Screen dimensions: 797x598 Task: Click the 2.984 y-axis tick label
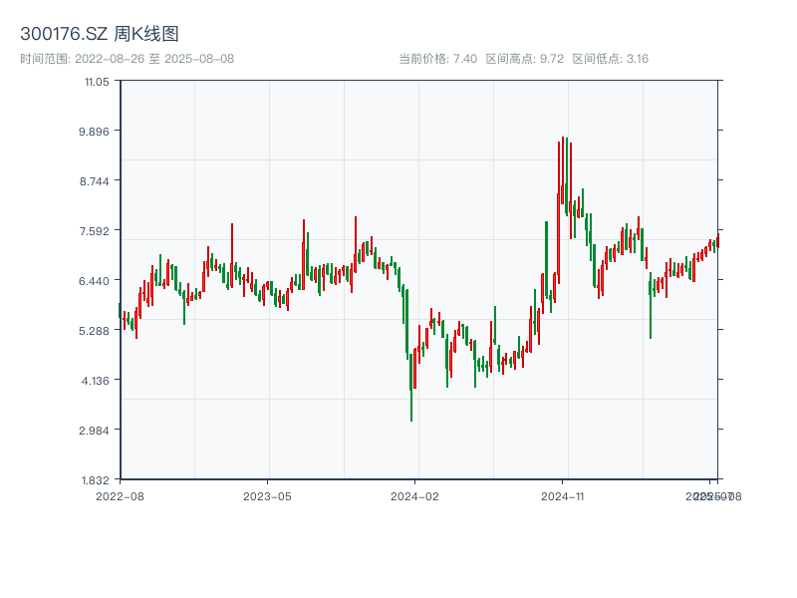coord(95,430)
